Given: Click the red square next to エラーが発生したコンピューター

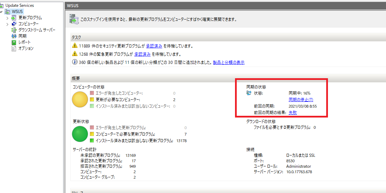Looking at the screenshot, I should (x=92, y=93).
